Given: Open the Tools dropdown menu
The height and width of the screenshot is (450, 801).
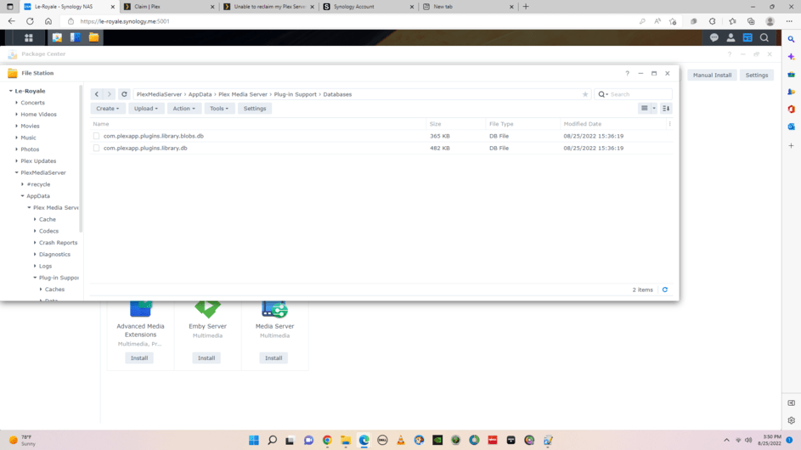Looking at the screenshot, I should tap(219, 109).
